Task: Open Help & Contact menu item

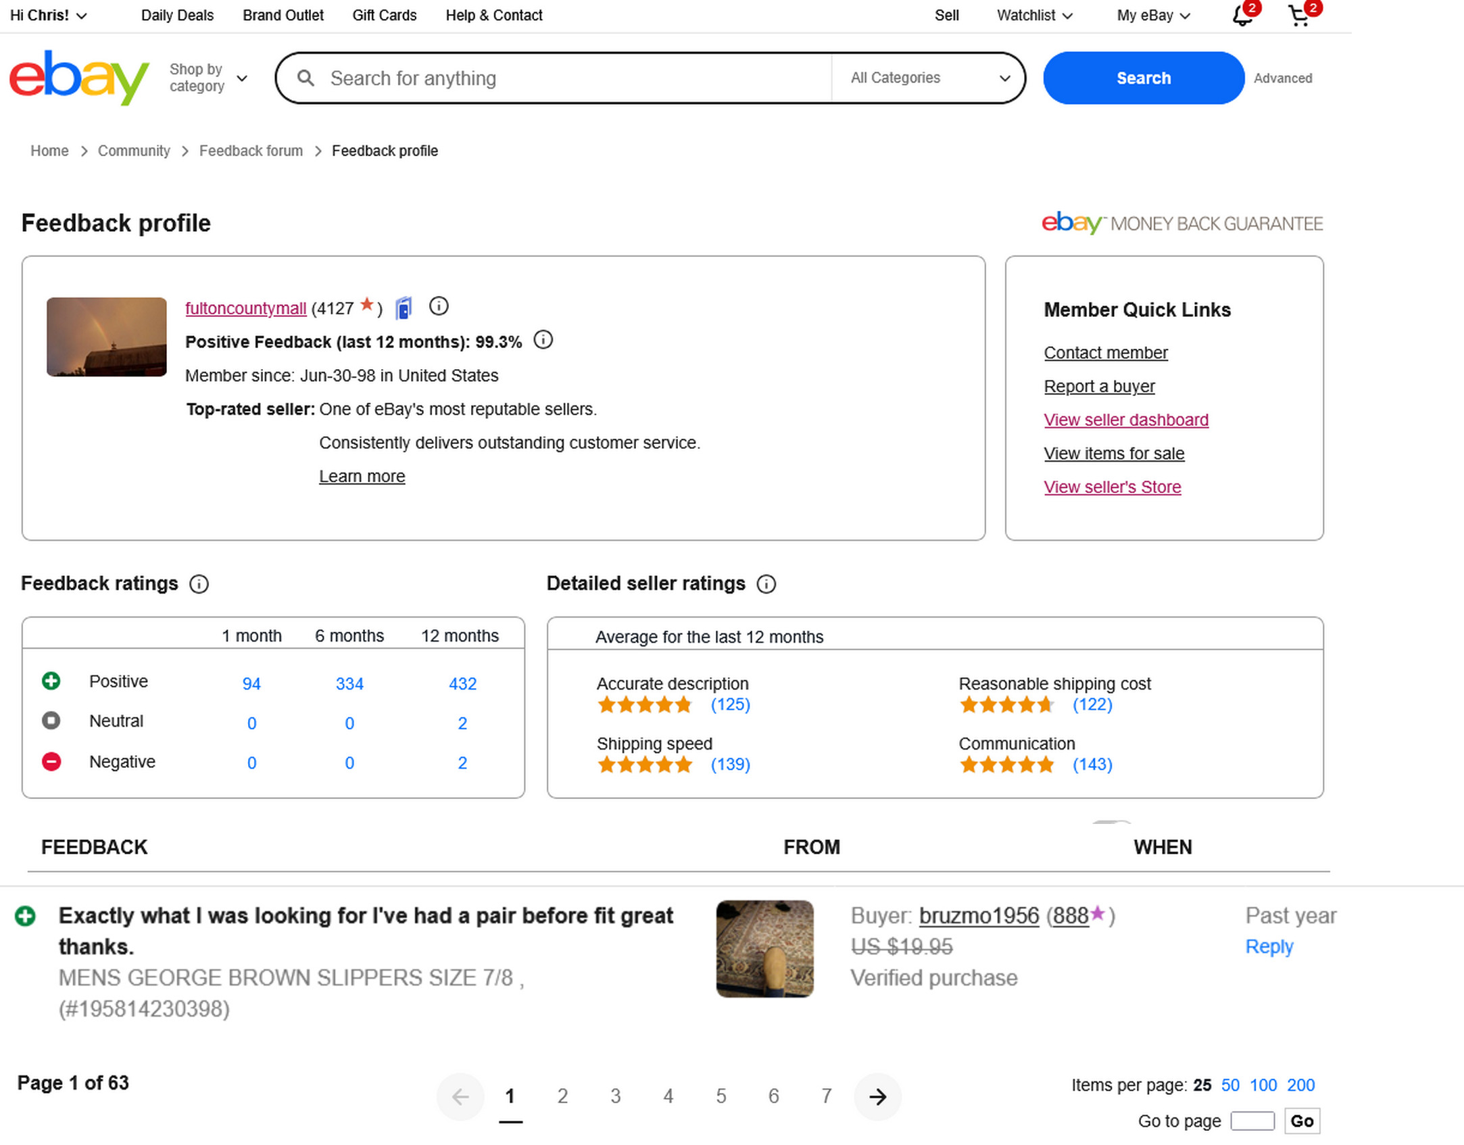Action: click(493, 16)
